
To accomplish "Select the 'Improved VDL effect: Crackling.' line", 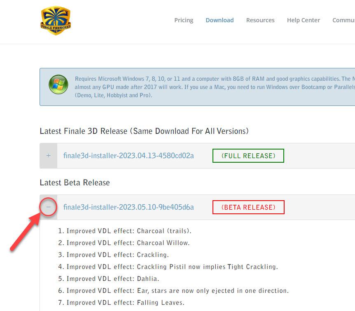I will point(113,255).
